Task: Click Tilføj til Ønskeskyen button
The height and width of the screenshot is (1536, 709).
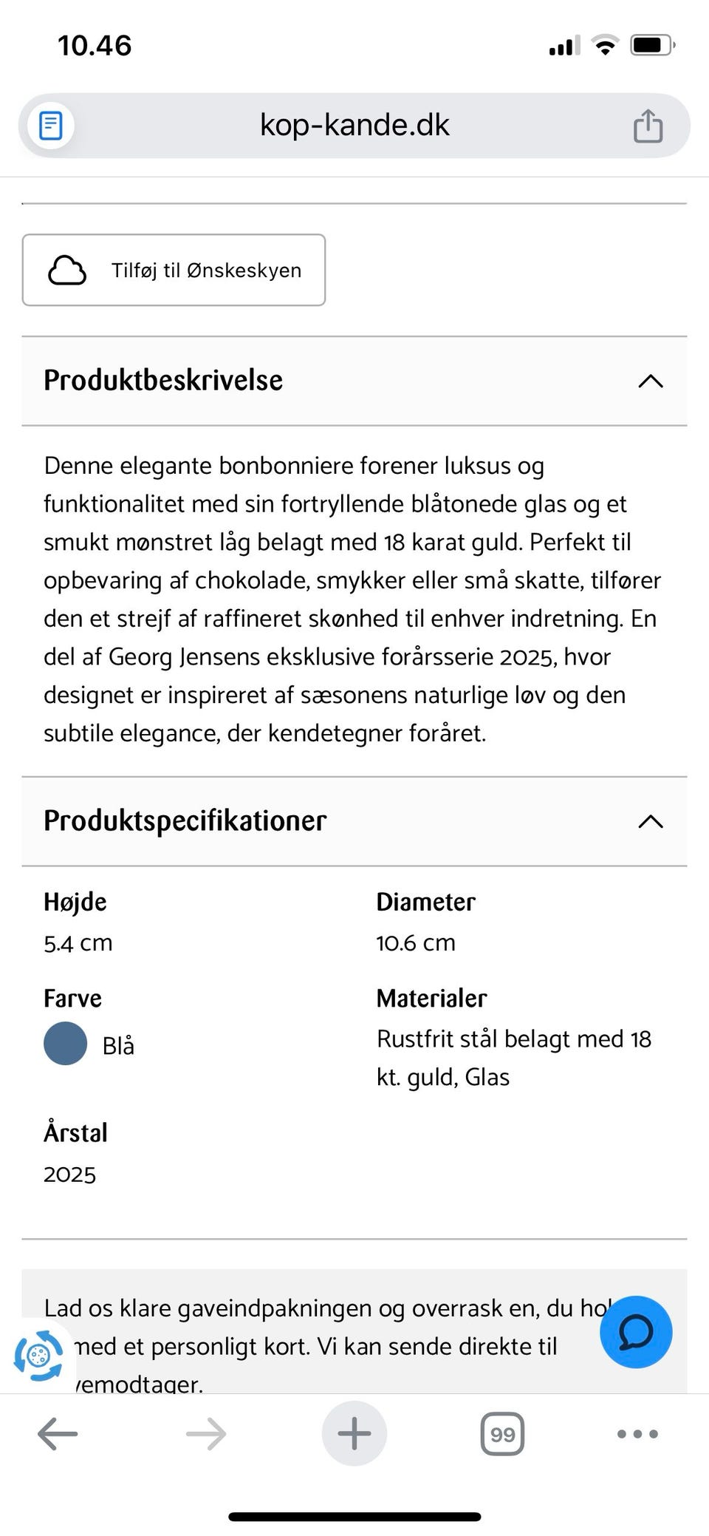Action: [x=206, y=271]
